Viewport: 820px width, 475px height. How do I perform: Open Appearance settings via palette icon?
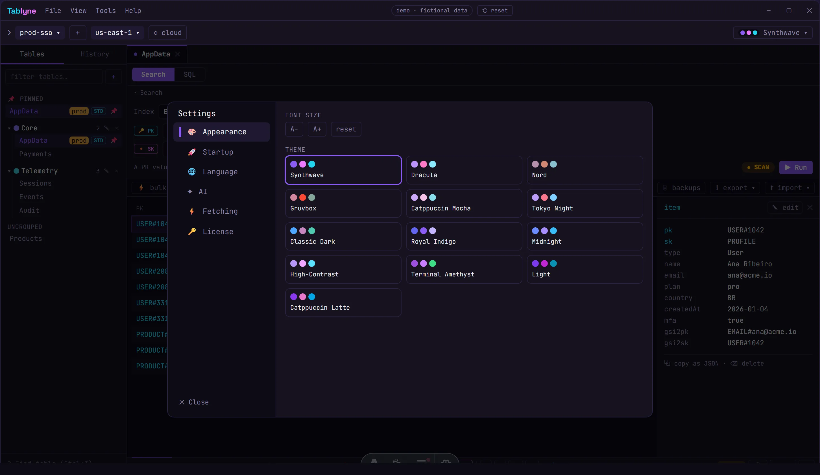pyautogui.click(x=192, y=132)
